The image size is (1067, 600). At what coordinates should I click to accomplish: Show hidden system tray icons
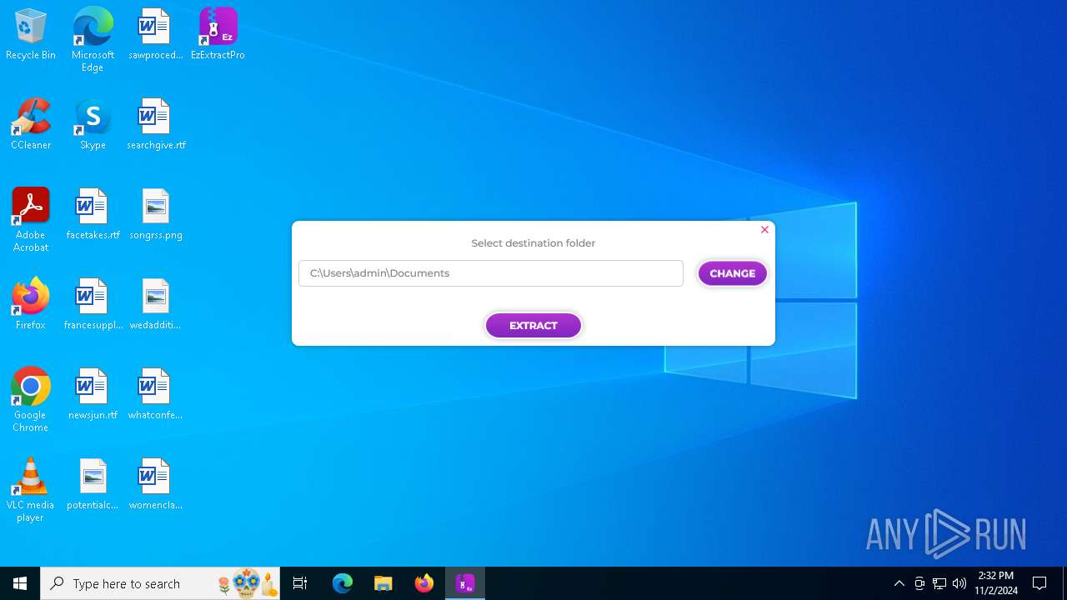[899, 583]
